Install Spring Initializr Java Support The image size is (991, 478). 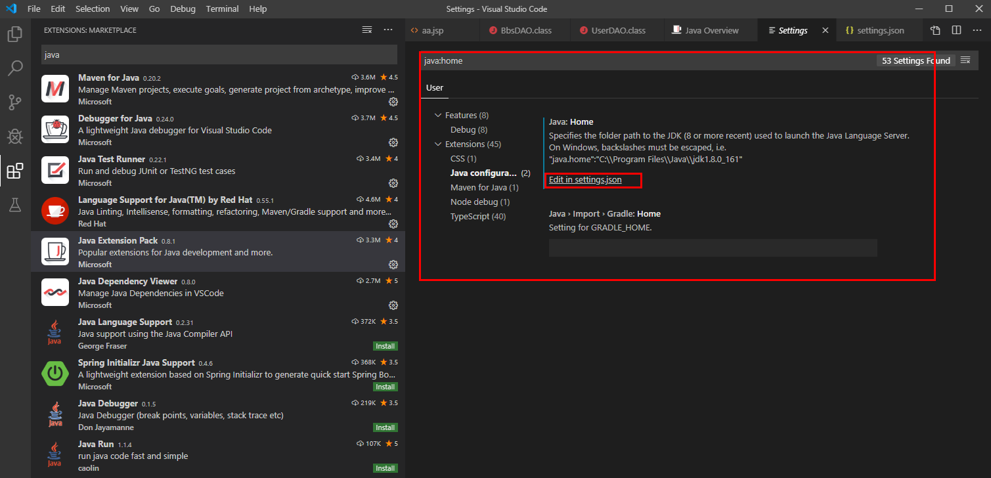pyautogui.click(x=385, y=387)
